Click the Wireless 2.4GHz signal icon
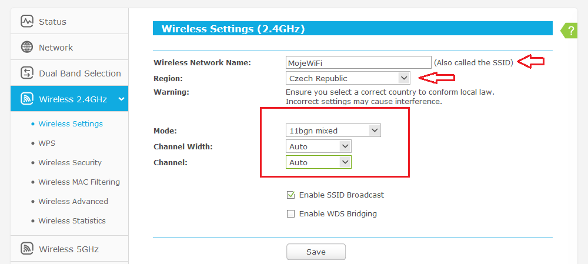Screen dimensions: 588x264 click(27, 99)
